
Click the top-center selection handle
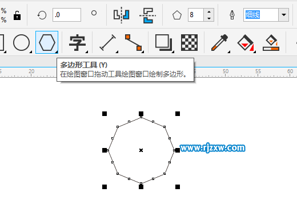click(x=141, y=114)
